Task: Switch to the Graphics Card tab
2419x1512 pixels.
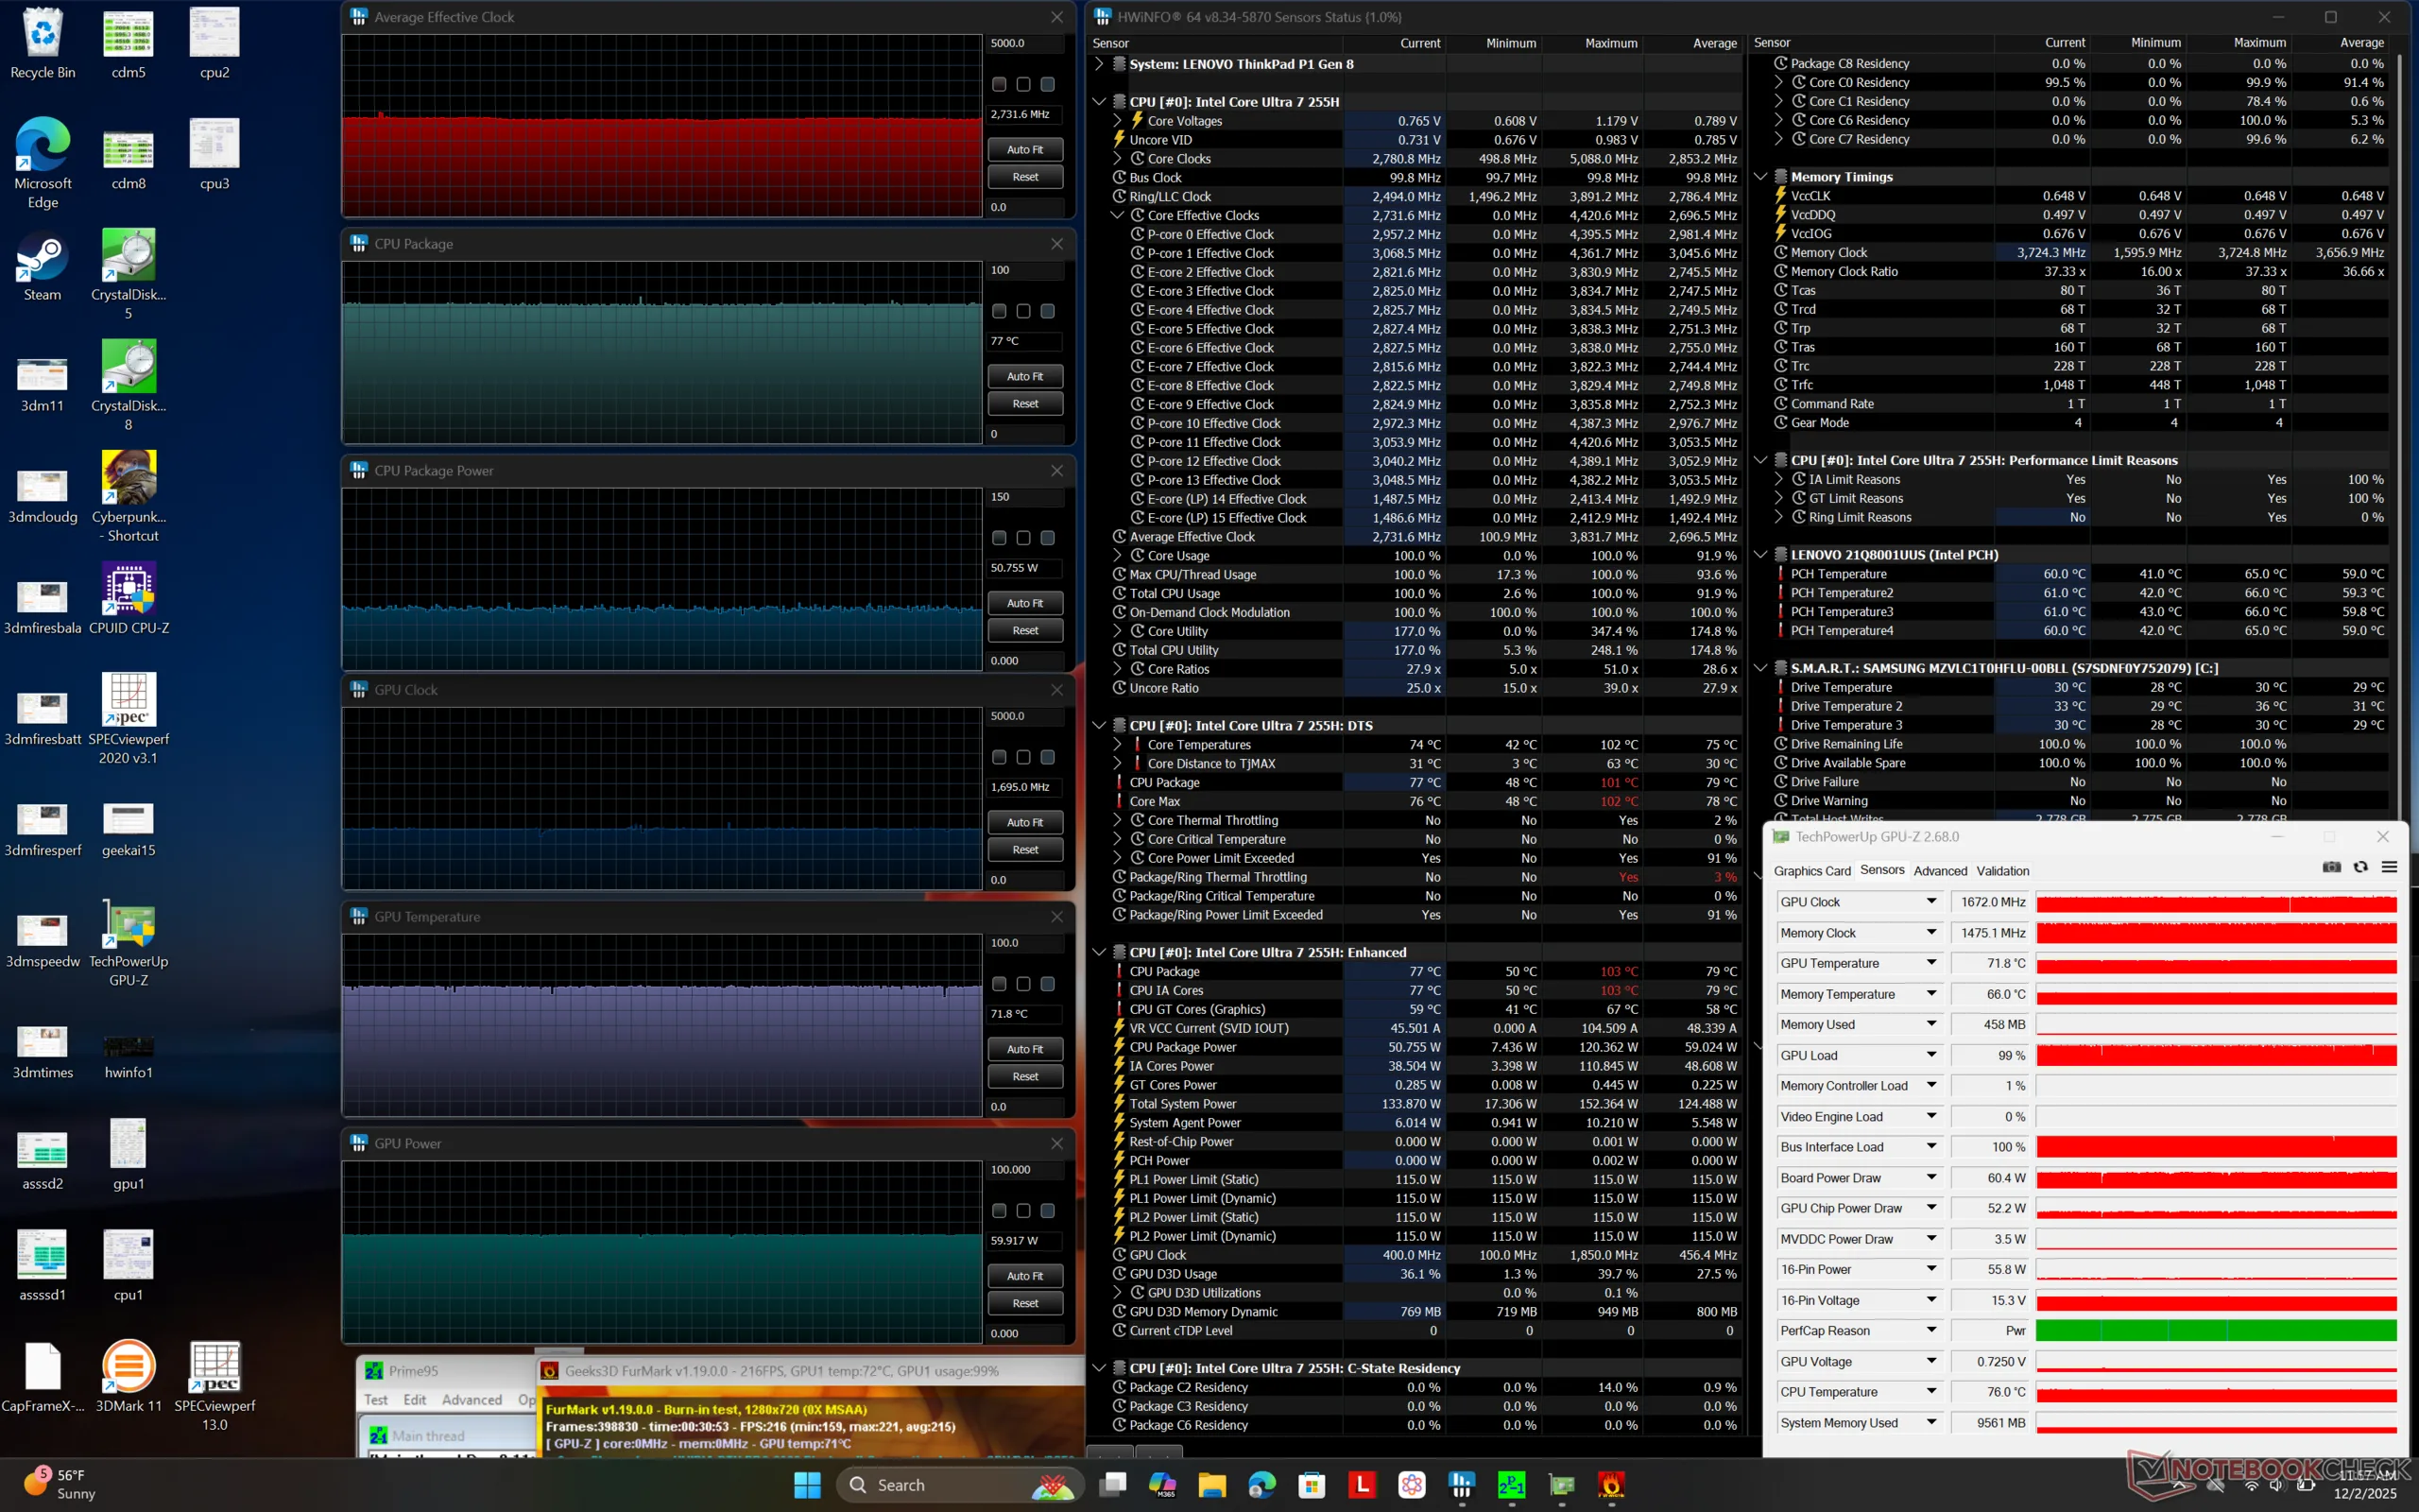Action: pos(1811,871)
